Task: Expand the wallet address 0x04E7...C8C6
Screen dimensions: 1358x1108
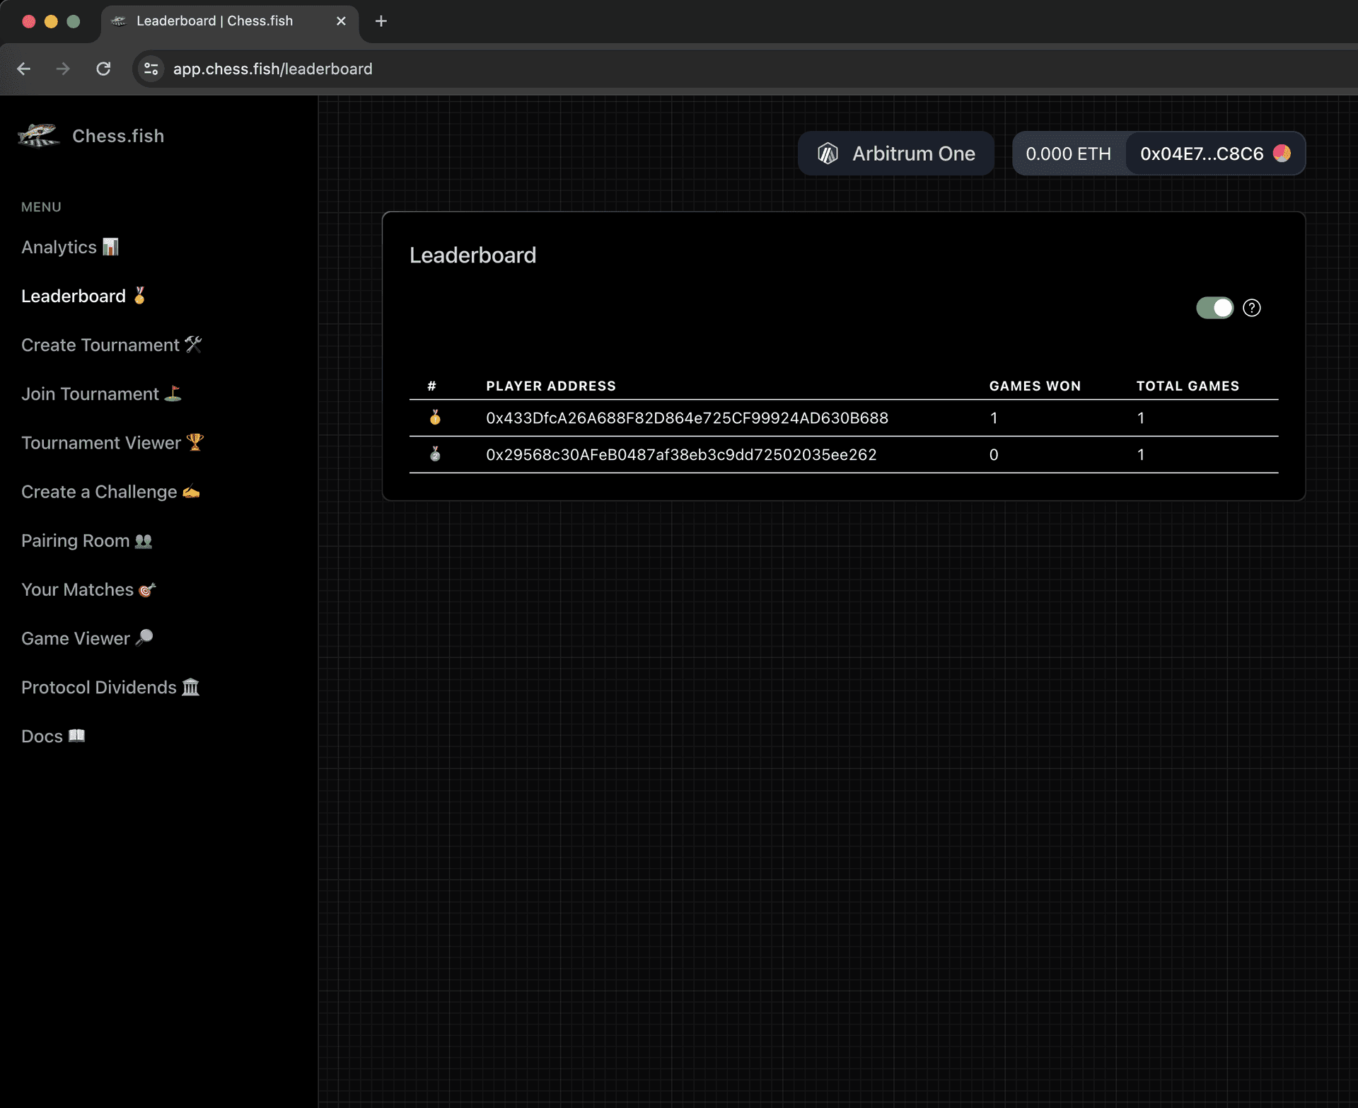Action: coord(1201,154)
